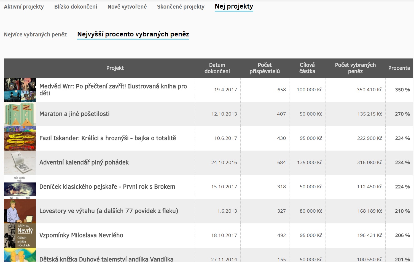414x262 pixels.
Task: Show Nejvíce vybraných peněz ranking
Action: (x=35, y=34)
